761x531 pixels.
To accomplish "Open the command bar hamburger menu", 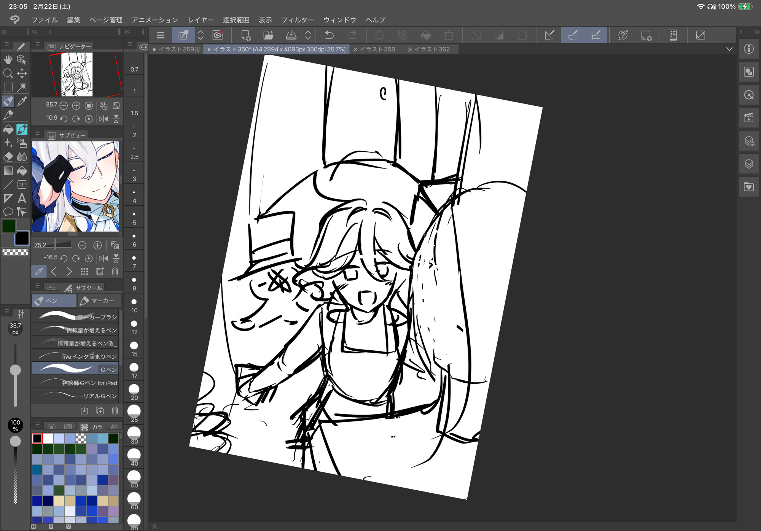I will [161, 35].
